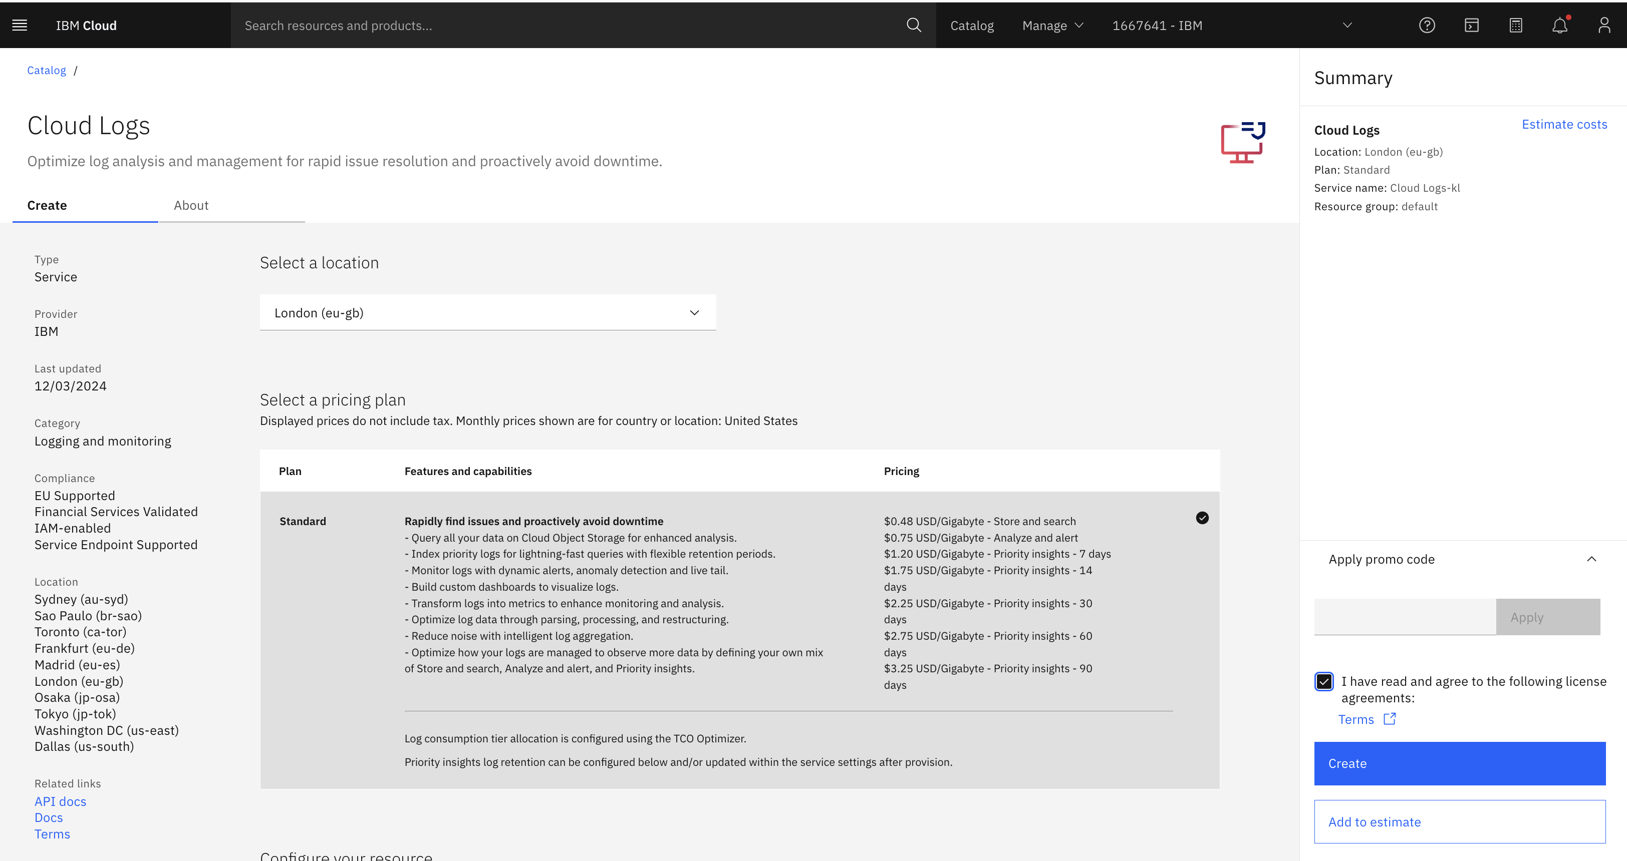Click the search magnifier icon
Image resolution: width=1627 pixels, height=861 pixels.
point(913,25)
